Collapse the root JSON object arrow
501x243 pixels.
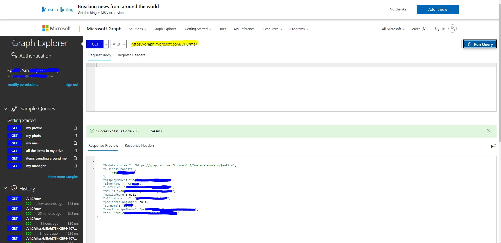93,162
